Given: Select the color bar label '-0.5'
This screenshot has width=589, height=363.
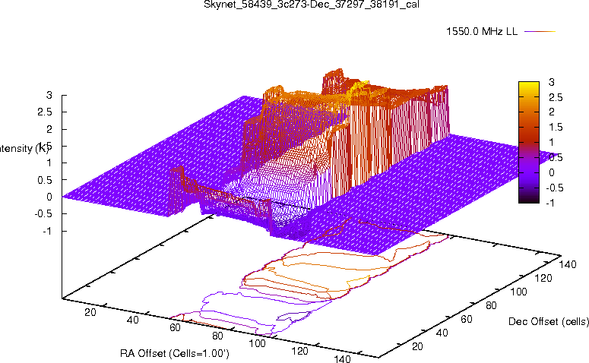Looking at the screenshot, I should pos(554,188).
